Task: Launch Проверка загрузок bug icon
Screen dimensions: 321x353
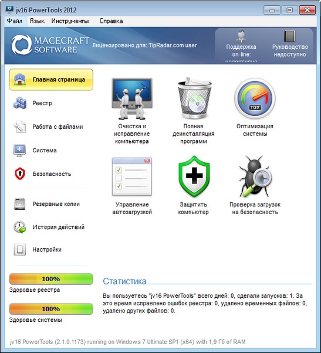Action: [255, 176]
